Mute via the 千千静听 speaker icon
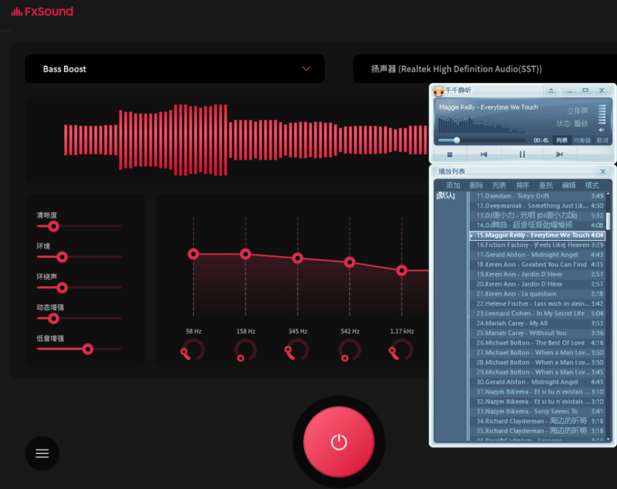Screen dimensions: 617x489 602,130
